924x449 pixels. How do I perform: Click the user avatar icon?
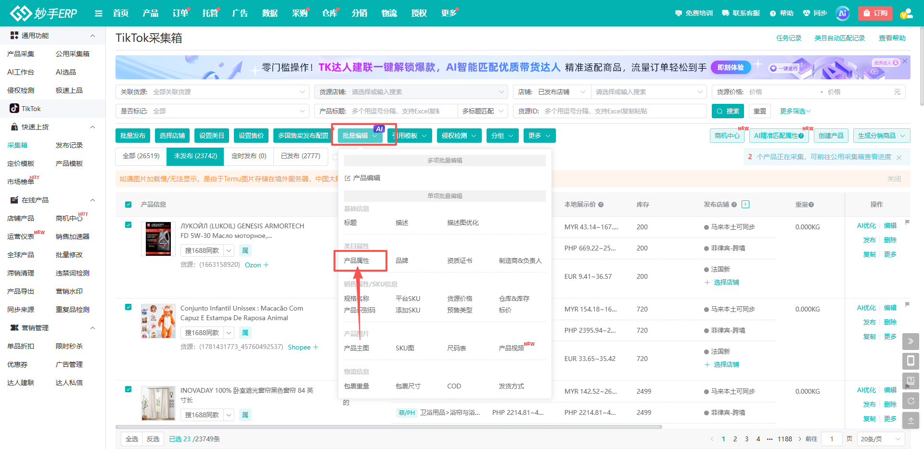point(907,13)
